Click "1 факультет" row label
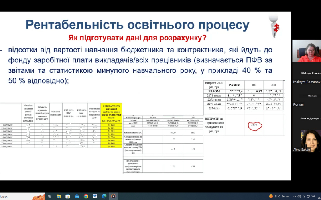321x200 pixels. pyautogui.click(x=7, y=125)
